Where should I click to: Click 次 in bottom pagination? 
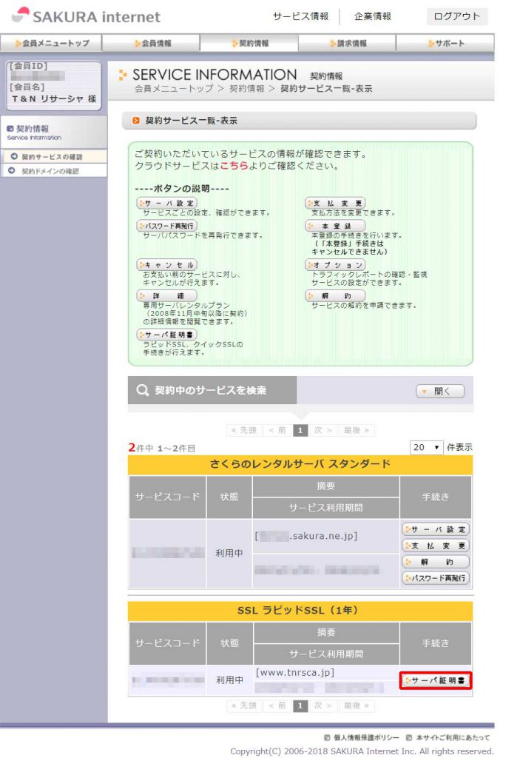[323, 705]
